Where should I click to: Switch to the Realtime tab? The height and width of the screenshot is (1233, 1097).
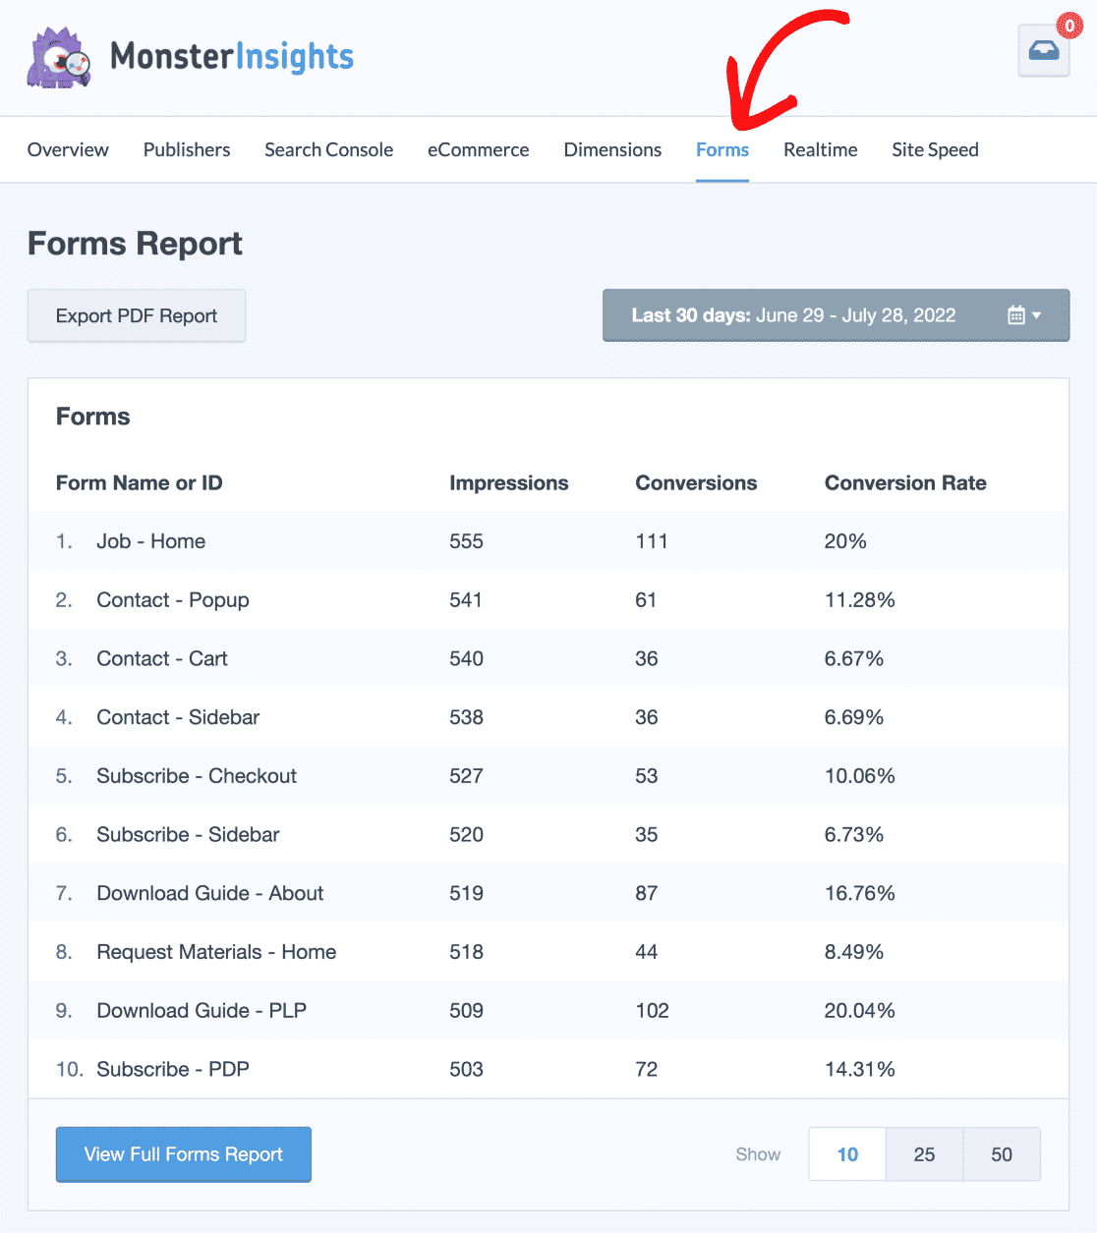pyautogui.click(x=820, y=149)
